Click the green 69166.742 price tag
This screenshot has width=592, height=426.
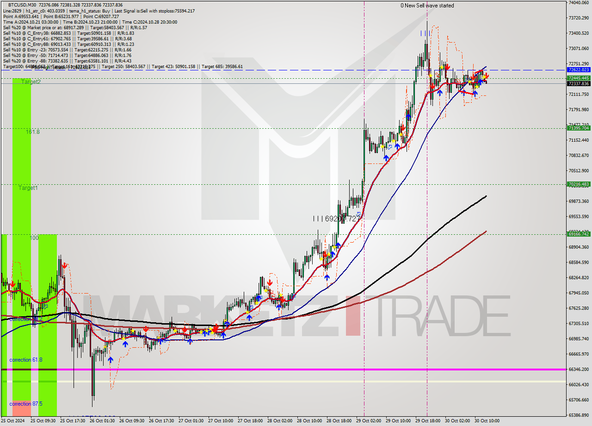tap(579, 234)
